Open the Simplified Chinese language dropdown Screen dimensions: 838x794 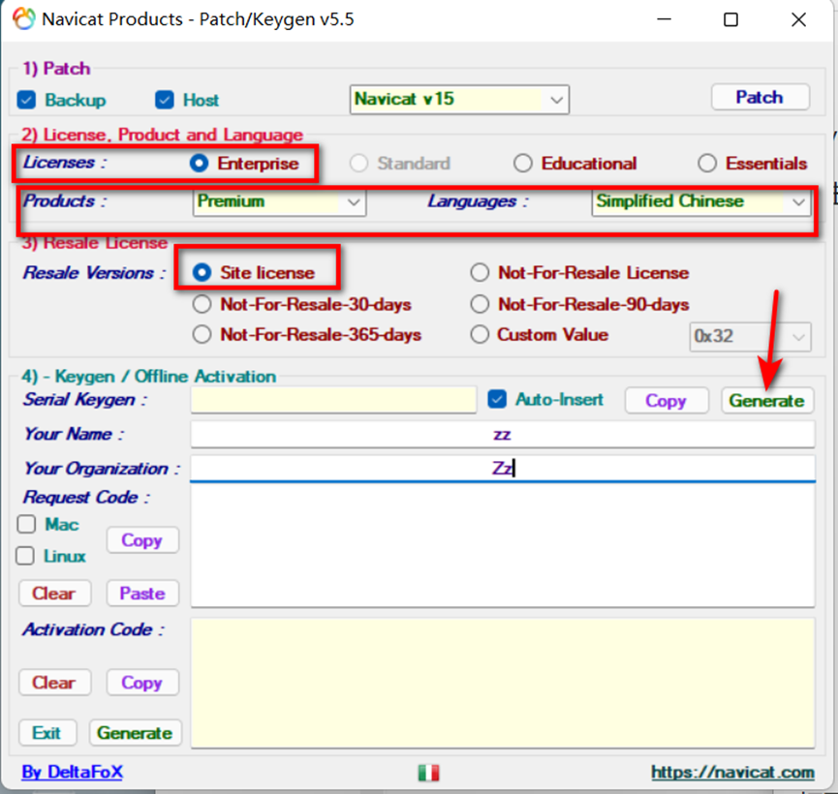[700, 202]
